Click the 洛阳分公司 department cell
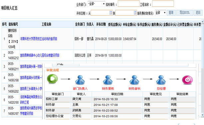204x125 pixels. (80, 55)
